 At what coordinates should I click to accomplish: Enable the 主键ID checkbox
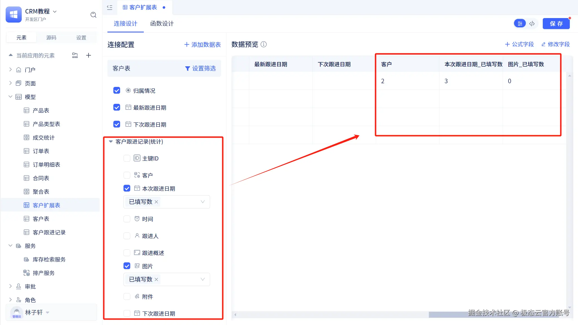point(127,158)
